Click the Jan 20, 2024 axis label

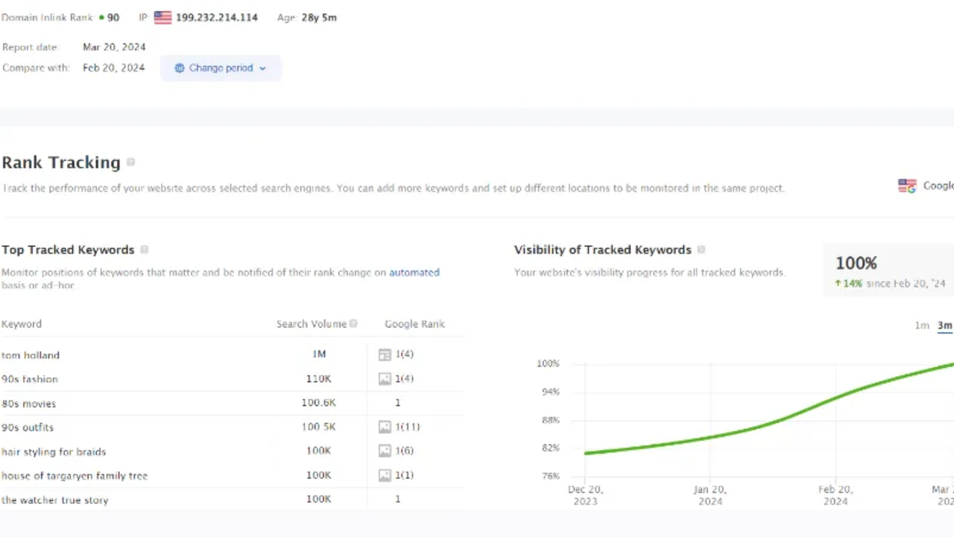[x=710, y=495]
